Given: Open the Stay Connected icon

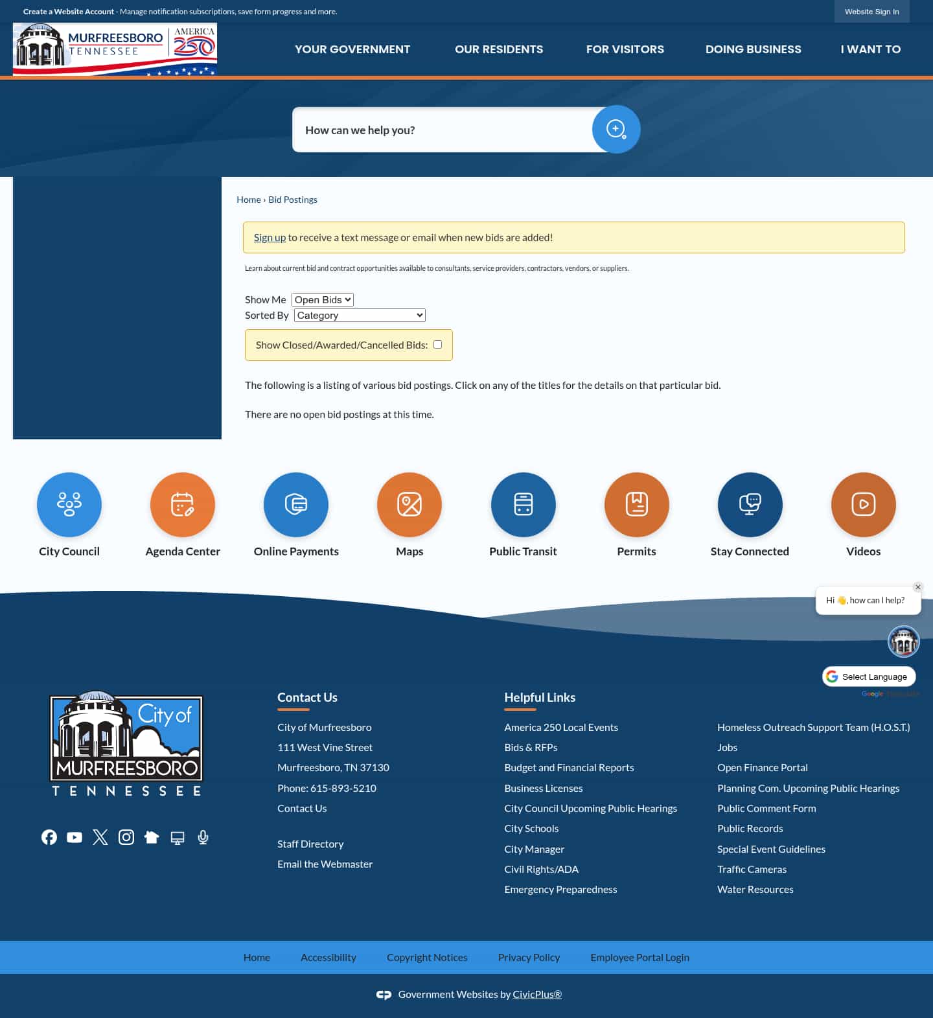Looking at the screenshot, I should (x=750, y=504).
